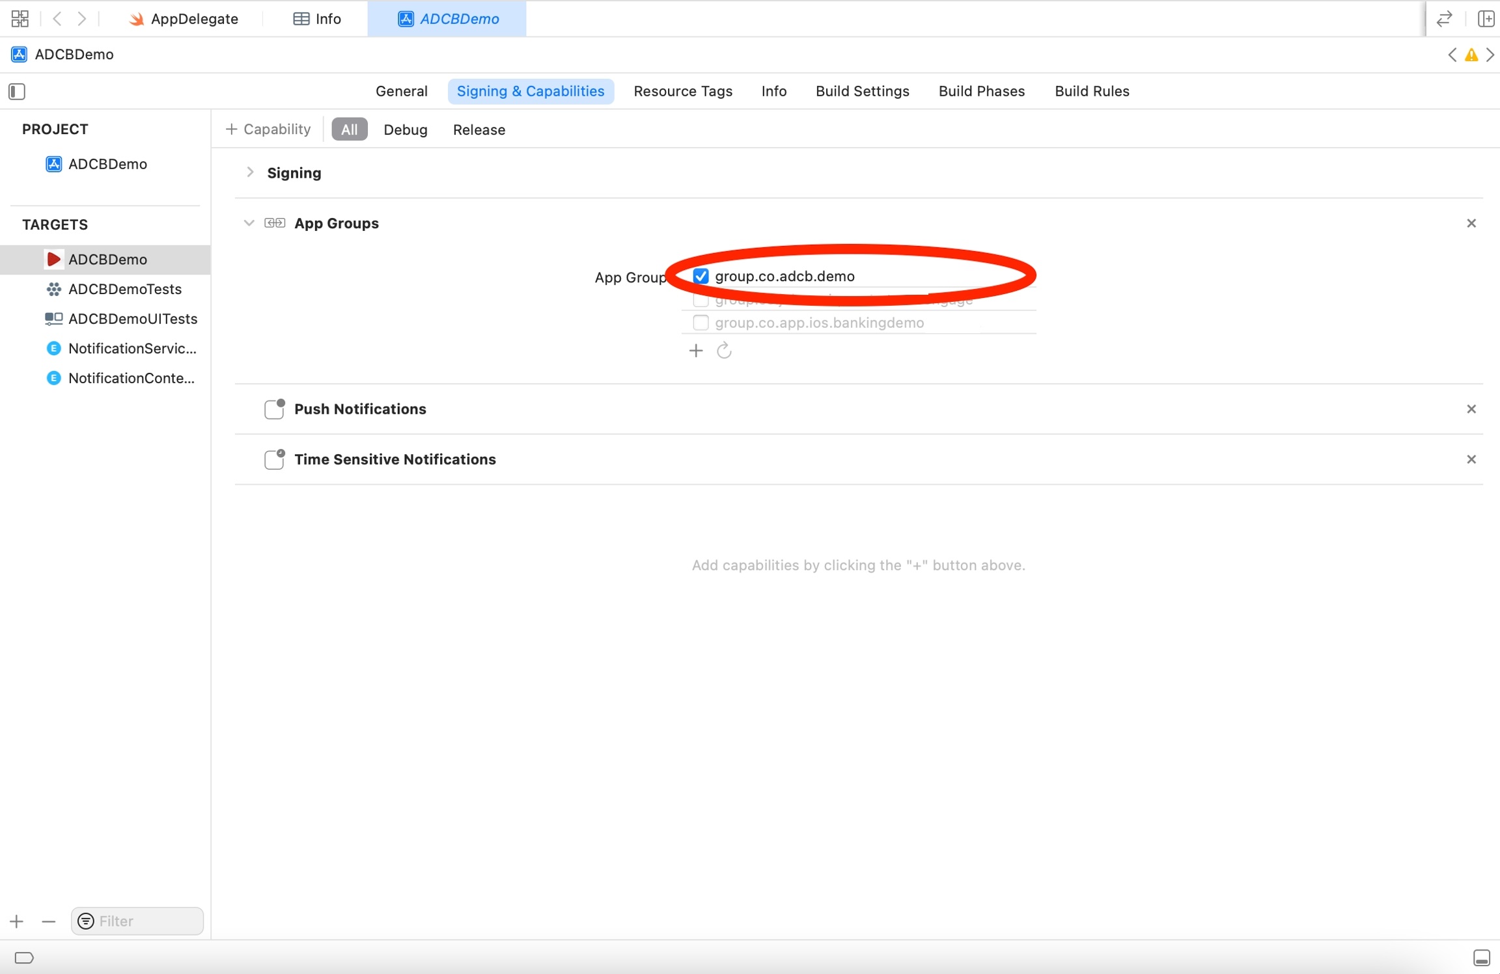This screenshot has width=1500, height=974.
Task: Switch to the Build Settings tab
Action: (x=862, y=91)
